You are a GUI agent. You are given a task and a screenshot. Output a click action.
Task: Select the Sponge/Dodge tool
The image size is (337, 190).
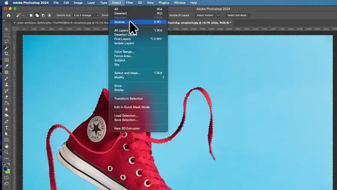(x=6, y=115)
